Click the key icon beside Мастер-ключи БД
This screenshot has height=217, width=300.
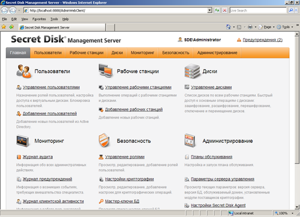(x=101, y=201)
